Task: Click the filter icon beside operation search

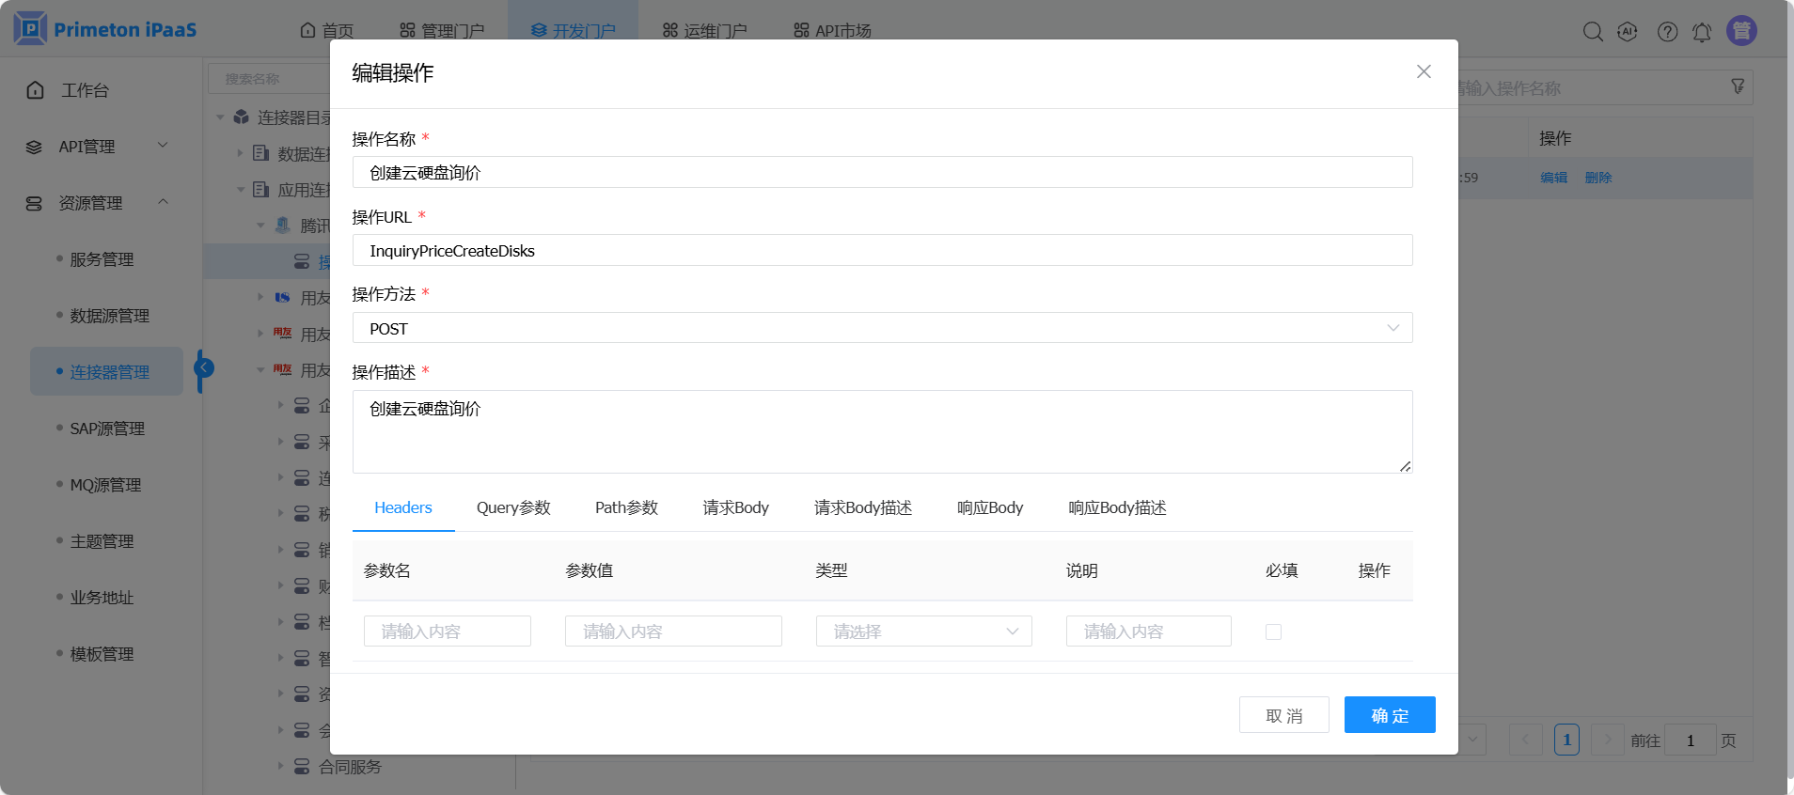Action: click(x=1738, y=86)
